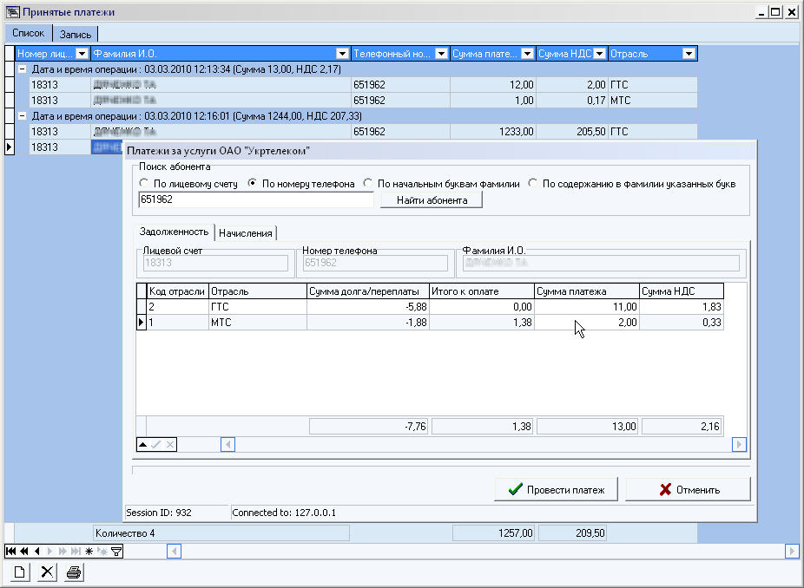The height and width of the screenshot is (588, 804).
Task: Select the МТС cell in debt grid
Action: click(258, 322)
